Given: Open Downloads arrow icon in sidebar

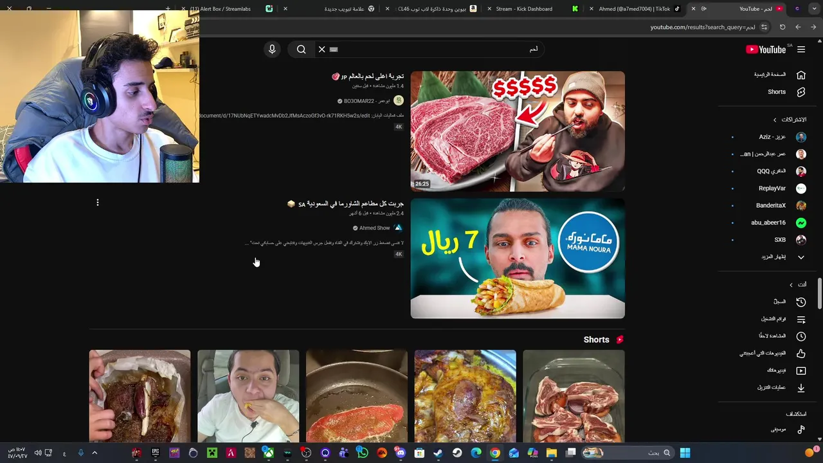Looking at the screenshot, I should (801, 388).
